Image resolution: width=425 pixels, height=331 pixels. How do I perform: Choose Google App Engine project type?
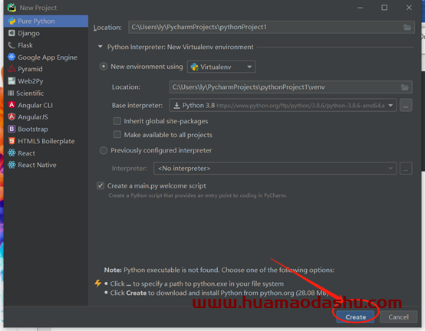click(x=46, y=57)
